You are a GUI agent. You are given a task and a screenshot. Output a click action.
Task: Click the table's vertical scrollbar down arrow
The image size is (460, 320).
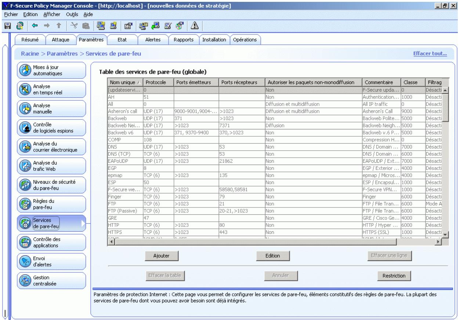pyautogui.click(x=445, y=235)
